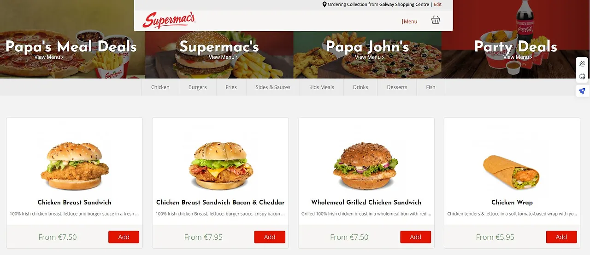
Task: Open the Desserts category tab
Action: coord(397,87)
